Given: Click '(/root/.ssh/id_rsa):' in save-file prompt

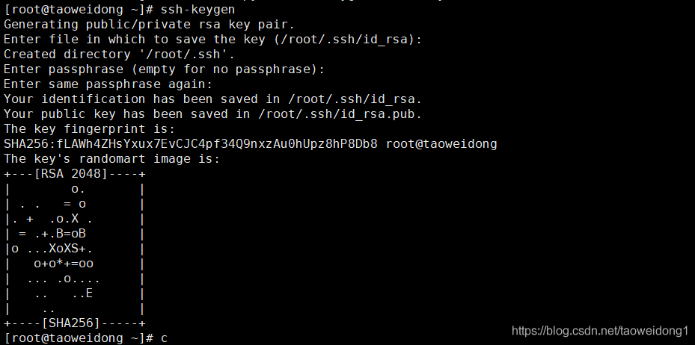Looking at the screenshot, I should click(347, 40).
